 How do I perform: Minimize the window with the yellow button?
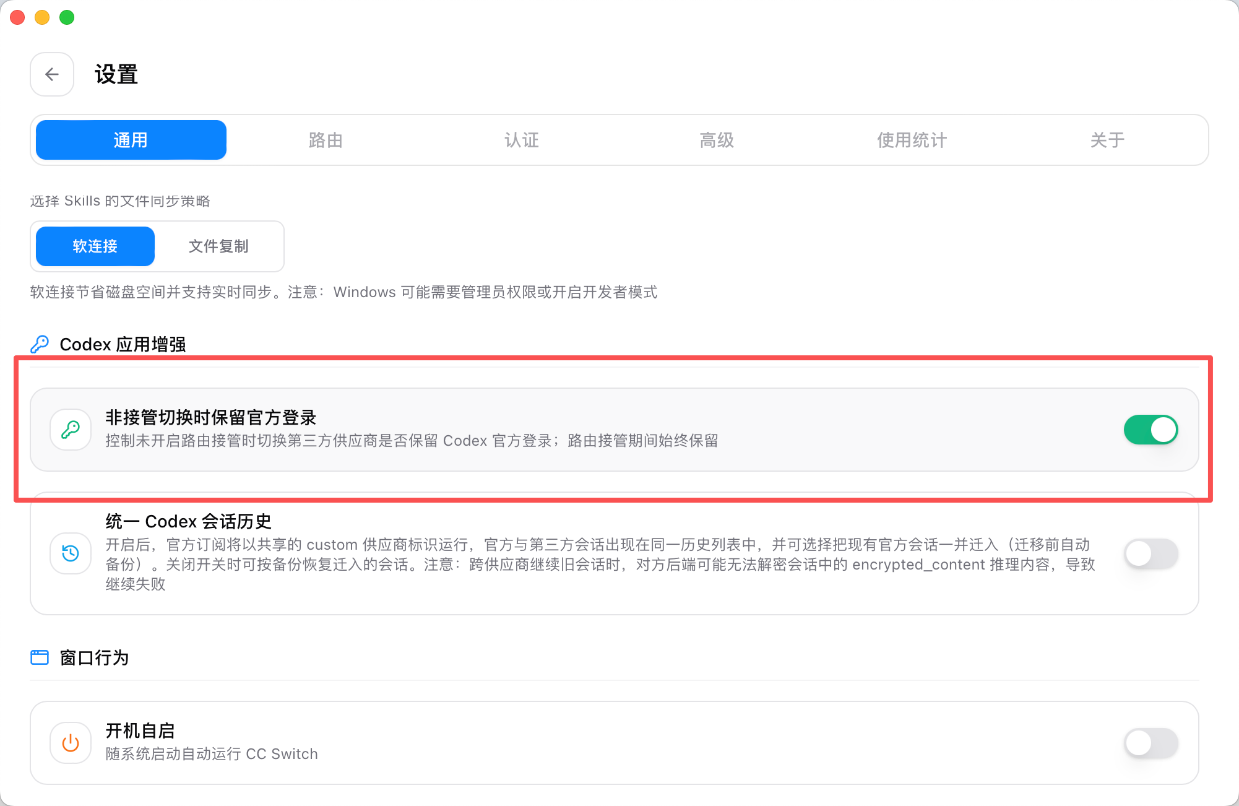(42, 17)
